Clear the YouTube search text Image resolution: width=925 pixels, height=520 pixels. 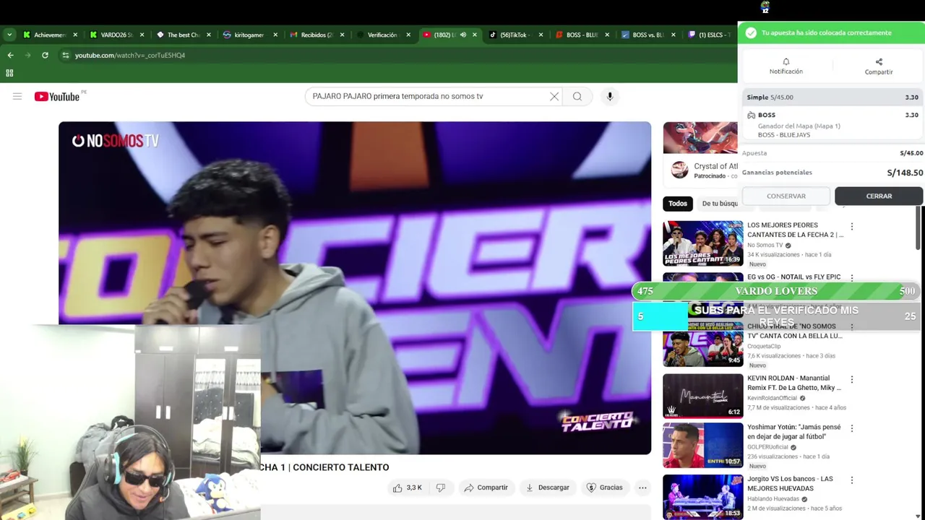click(554, 96)
